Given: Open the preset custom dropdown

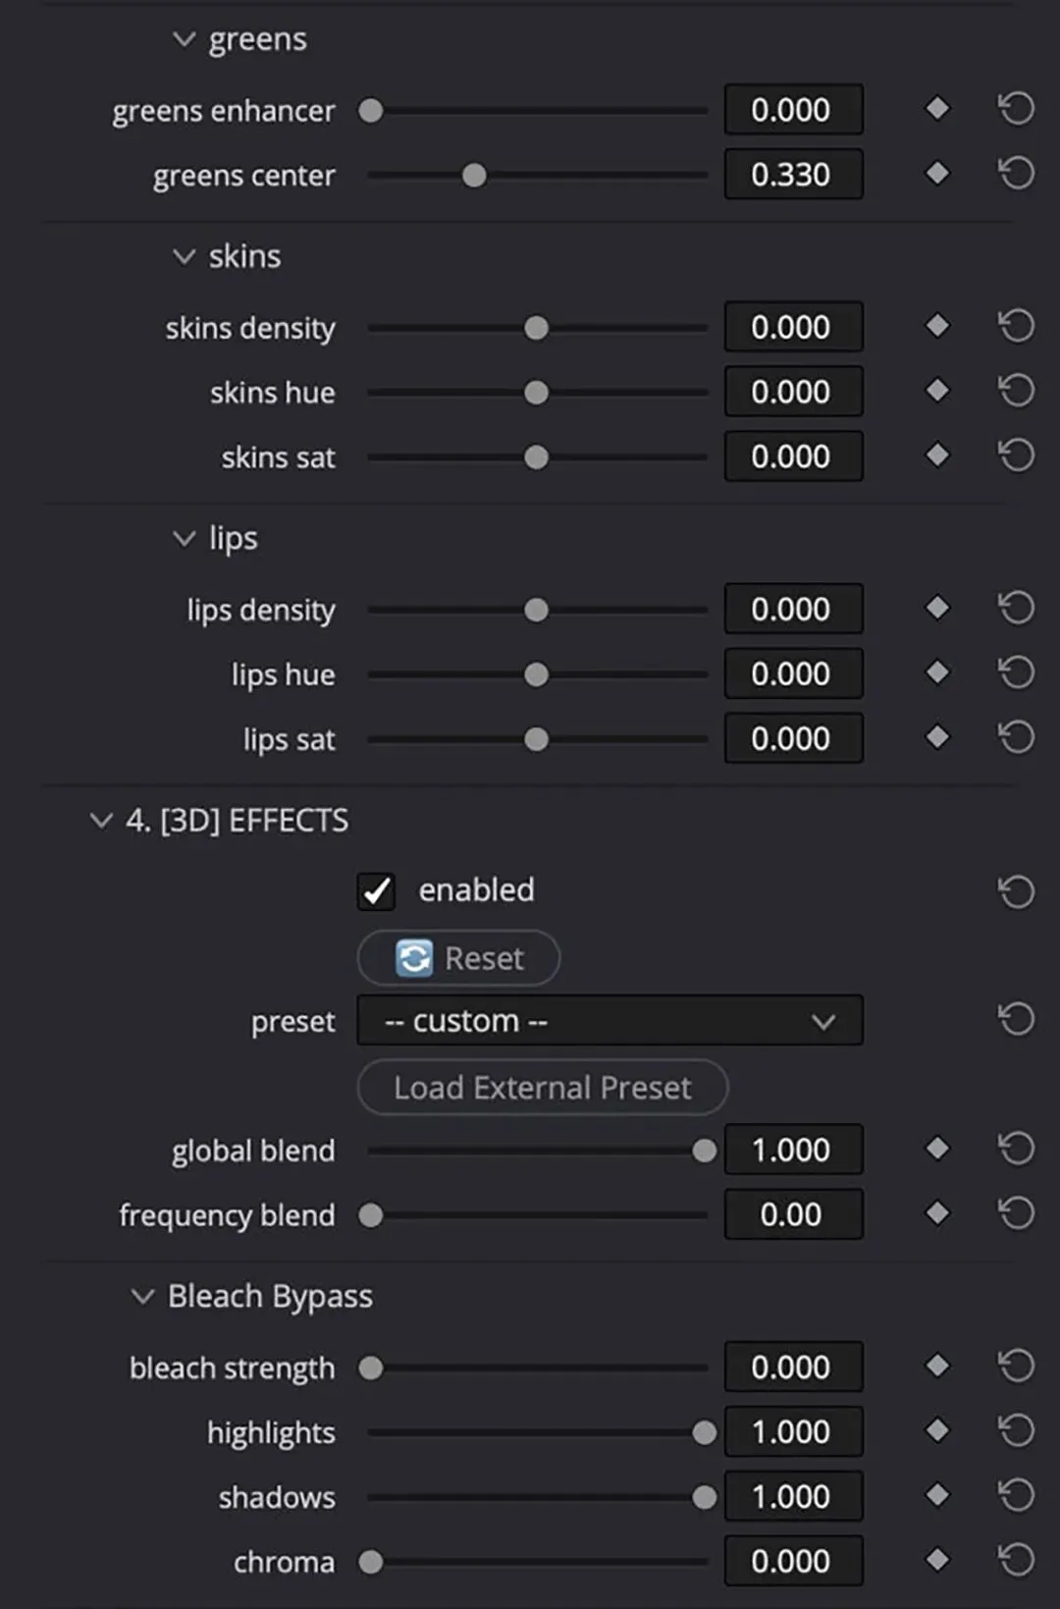Looking at the screenshot, I should (609, 1021).
